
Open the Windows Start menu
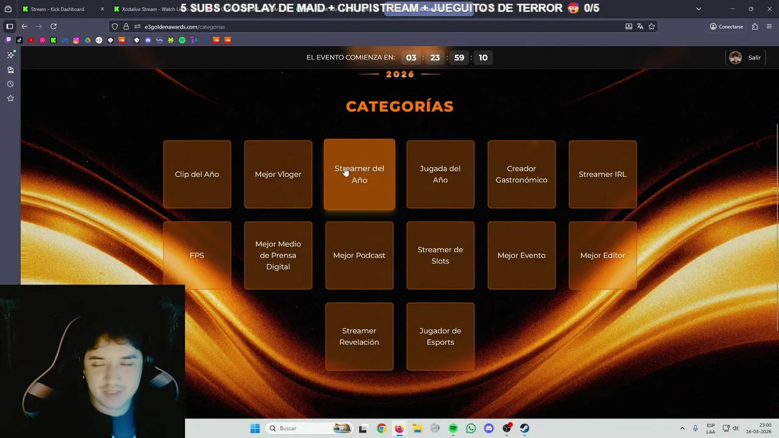point(255,428)
